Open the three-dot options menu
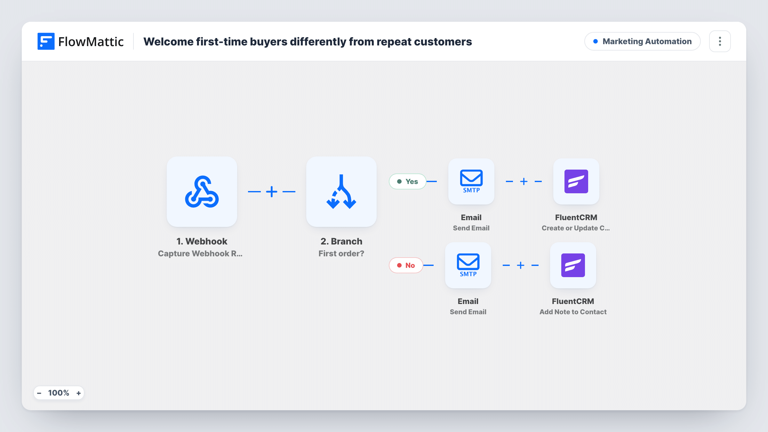This screenshot has height=432, width=768. coord(720,41)
